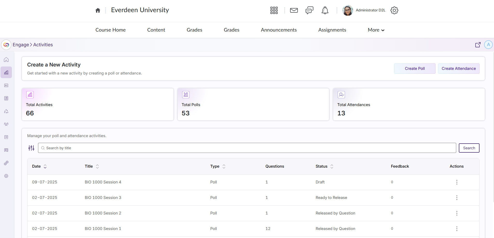The image size is (494, 238).
Task: Click the BIO 1000 Session 1 title
Action: pyautogui.click(x=103, y=229)
